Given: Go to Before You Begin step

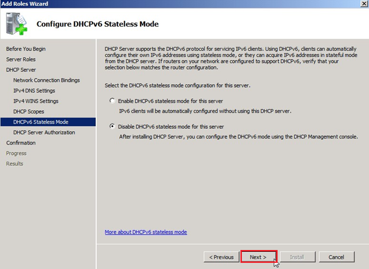Looking at the screenshot, I should pos(26,49).
